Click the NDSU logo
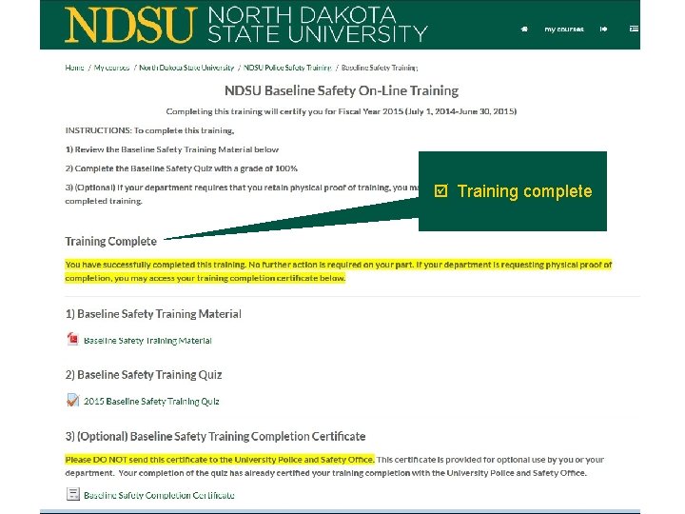Image resolution: width=685 pixels, height=514 pixels. click(x=130, y=25)
